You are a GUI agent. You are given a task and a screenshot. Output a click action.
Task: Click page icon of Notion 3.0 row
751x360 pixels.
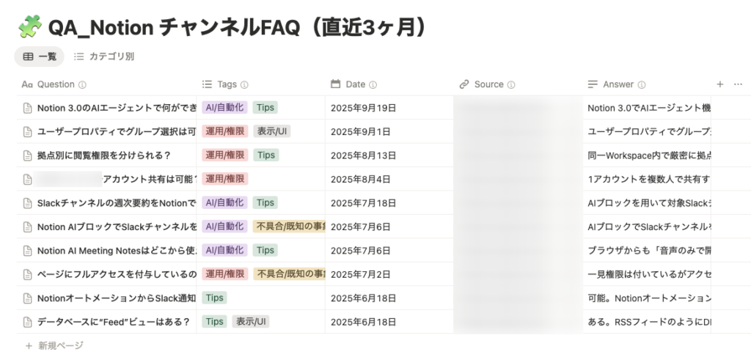coord(28,109)
